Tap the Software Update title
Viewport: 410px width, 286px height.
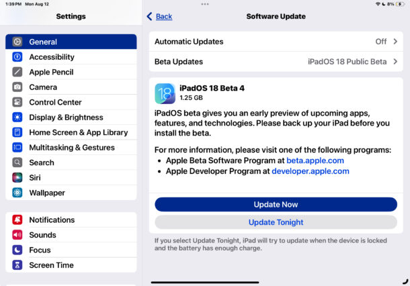[276, 17]
